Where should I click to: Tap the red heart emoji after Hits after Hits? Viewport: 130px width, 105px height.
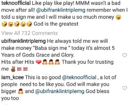pyautogui.click(x=39, y=62)
